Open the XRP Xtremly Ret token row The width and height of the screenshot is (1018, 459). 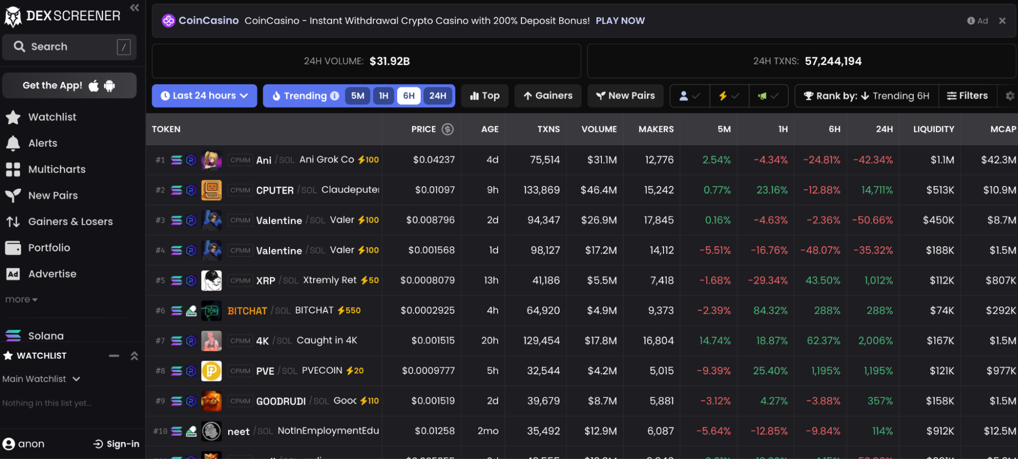(582, 280)
